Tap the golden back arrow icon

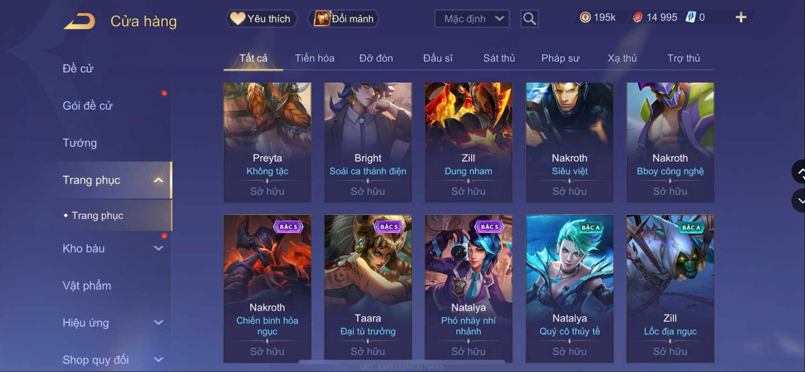(x=79, y=21)
